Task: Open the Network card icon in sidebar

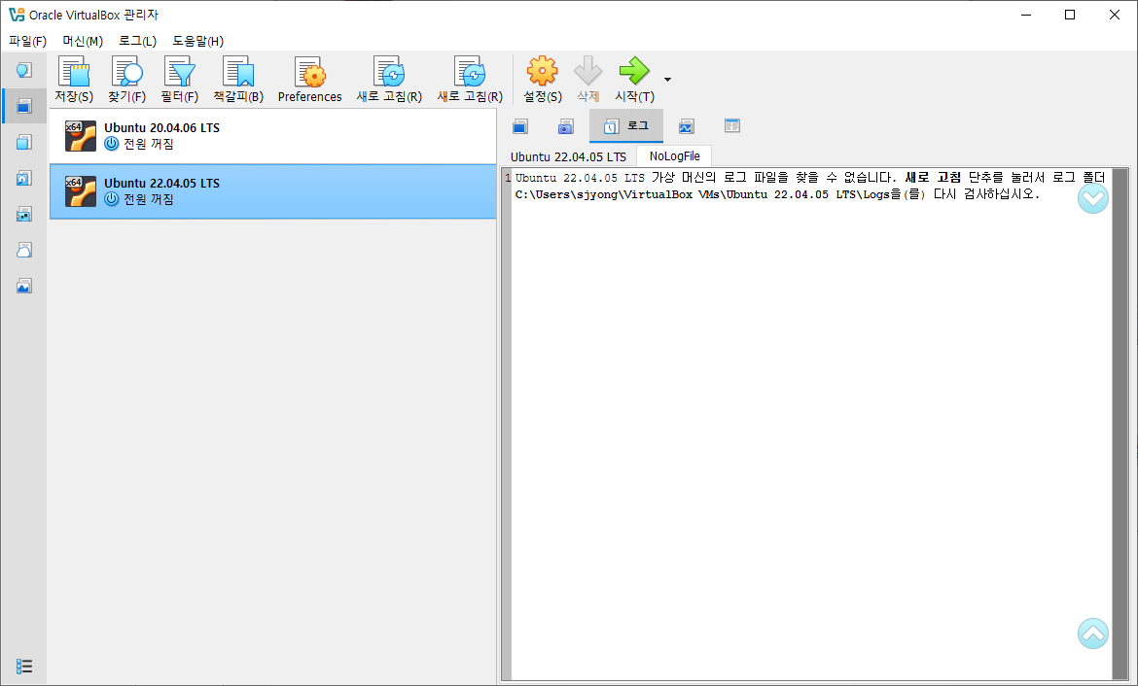Action: pyautogui.click(x=24, y=214)
